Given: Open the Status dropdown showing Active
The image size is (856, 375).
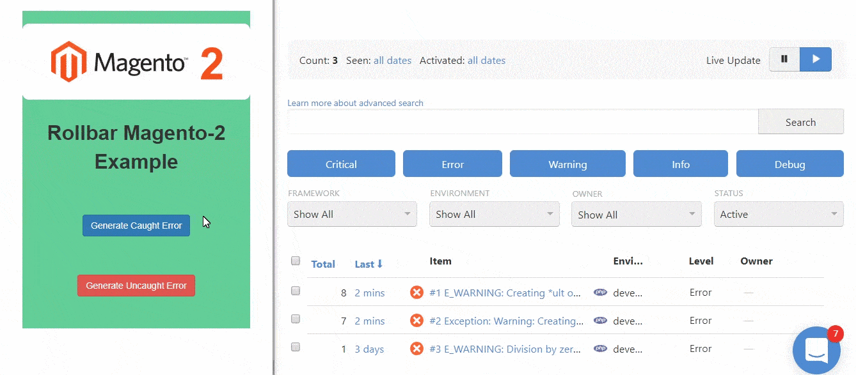Looking at the screenshot, I should click(779, 214).
